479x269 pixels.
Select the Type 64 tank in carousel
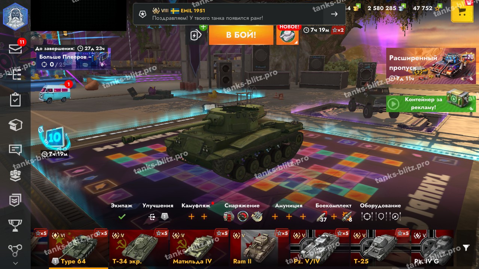coord(79,249)
